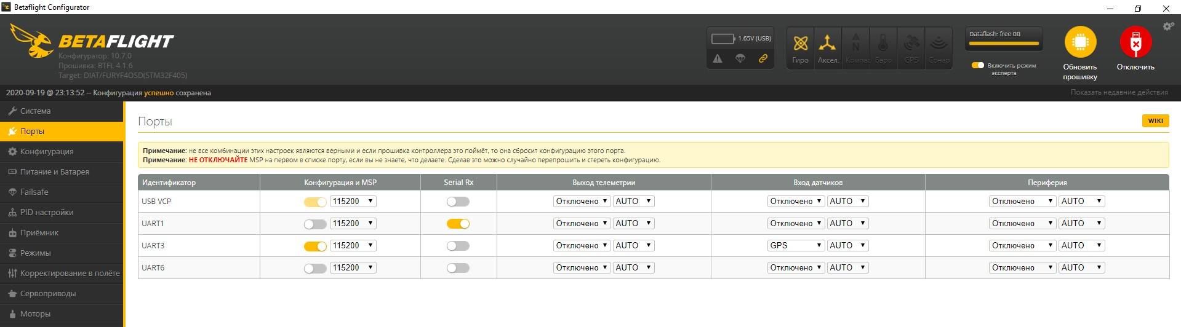
Task: Click the Update Firmware chip icon
Action: click(x=1080, y=42)
